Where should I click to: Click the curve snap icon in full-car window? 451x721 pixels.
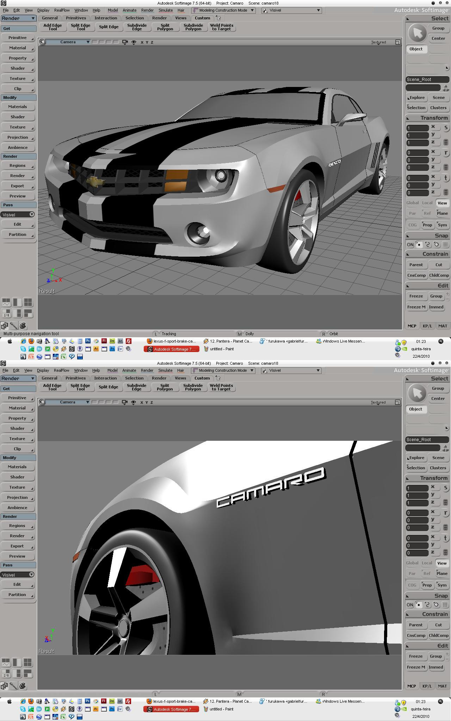click(x=428, y=244)
